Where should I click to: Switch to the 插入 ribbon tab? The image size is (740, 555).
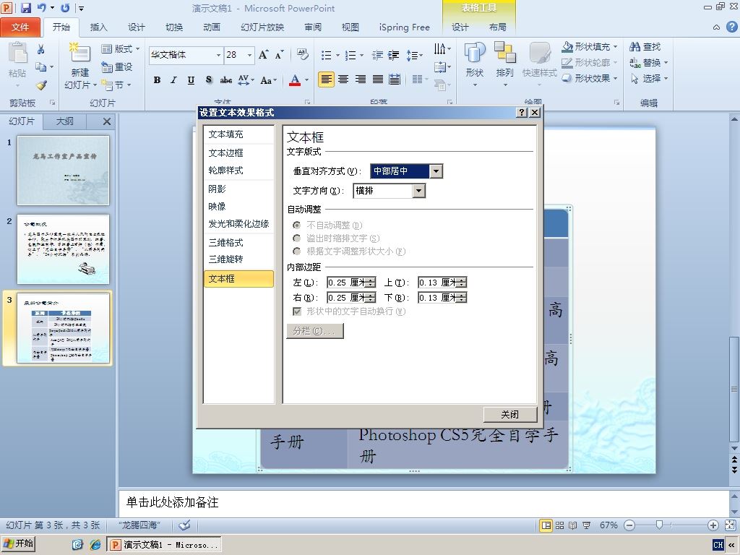[98, 27]
